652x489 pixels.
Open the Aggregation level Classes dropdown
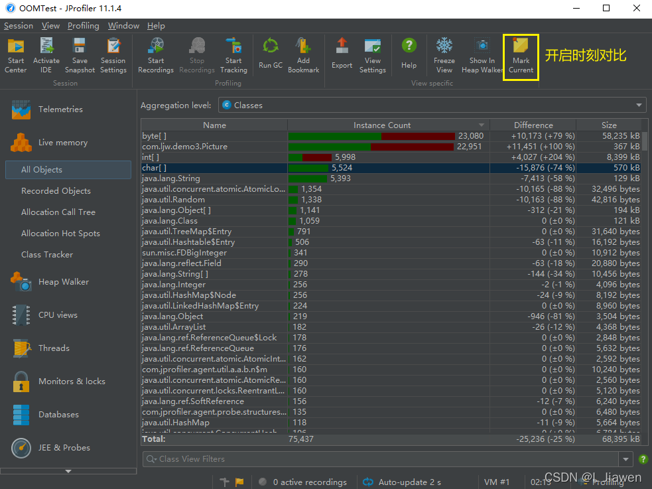point(432,105)
